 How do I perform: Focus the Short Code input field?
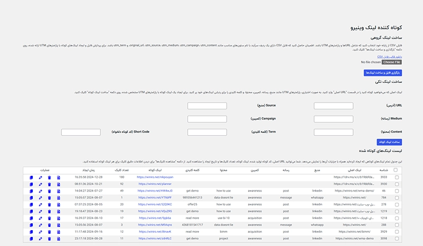tap(81, 132)
